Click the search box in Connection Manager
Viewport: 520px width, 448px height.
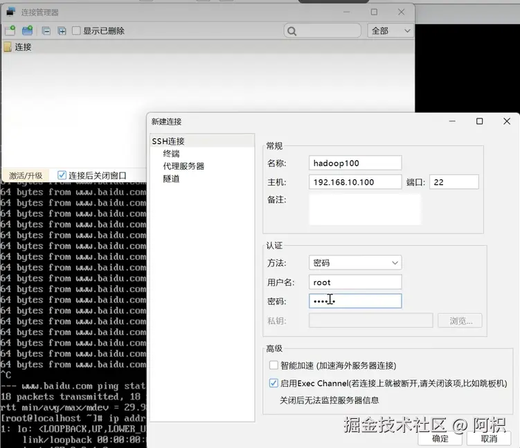323,31
